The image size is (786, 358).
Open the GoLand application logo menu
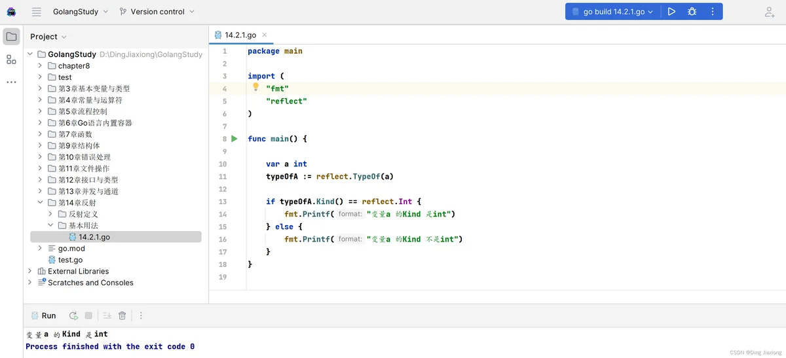click(x=11, y=12)
